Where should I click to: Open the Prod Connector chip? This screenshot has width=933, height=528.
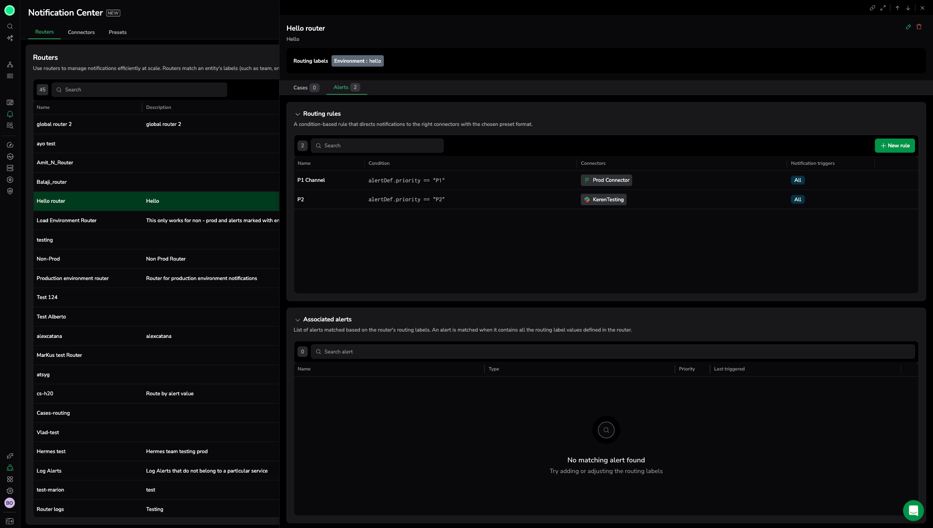click(x=606, y=180)
